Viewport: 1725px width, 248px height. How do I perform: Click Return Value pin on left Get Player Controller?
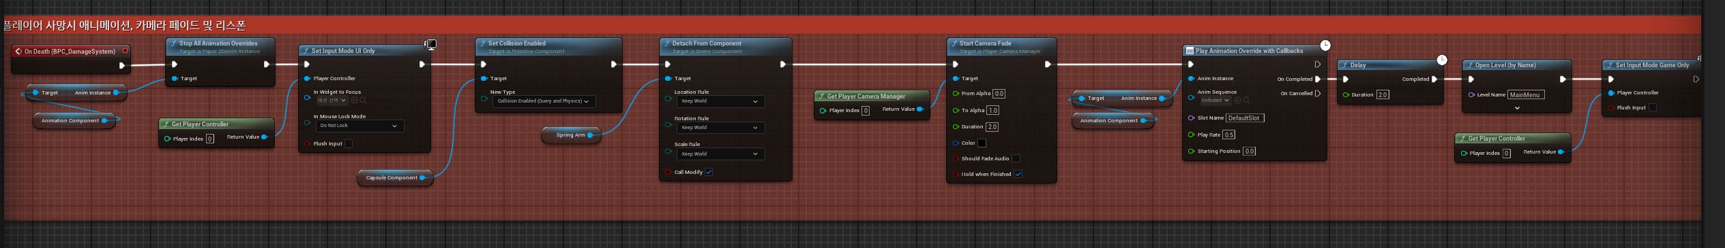pos(264,137)
